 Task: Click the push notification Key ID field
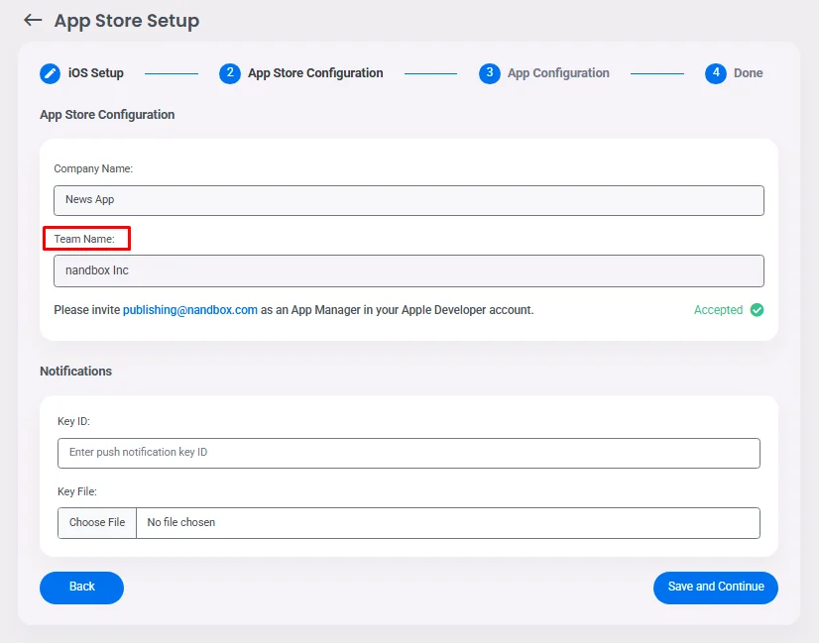pos(409,453)
